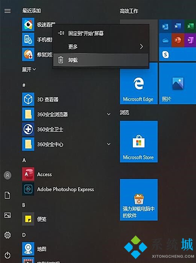196x263 pixels.
Task: Open the OneNote tile icon
Action: 190,40
